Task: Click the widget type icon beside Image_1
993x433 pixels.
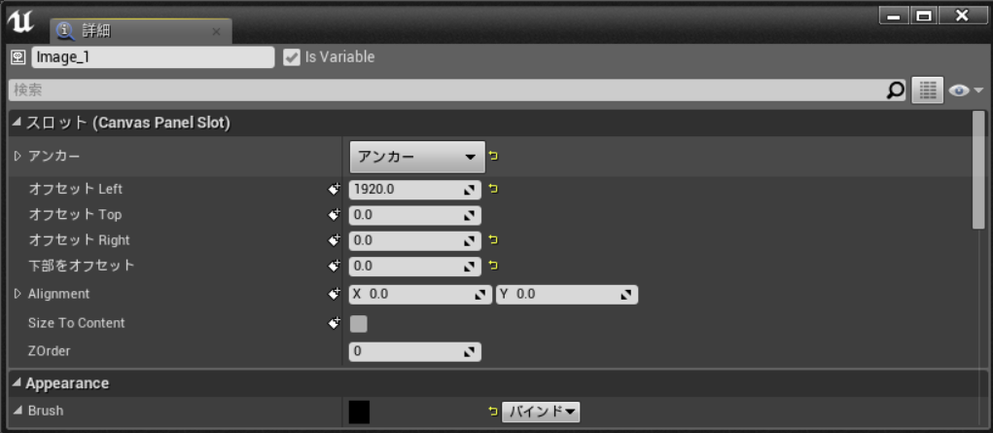Action: [x=18, y=57]
